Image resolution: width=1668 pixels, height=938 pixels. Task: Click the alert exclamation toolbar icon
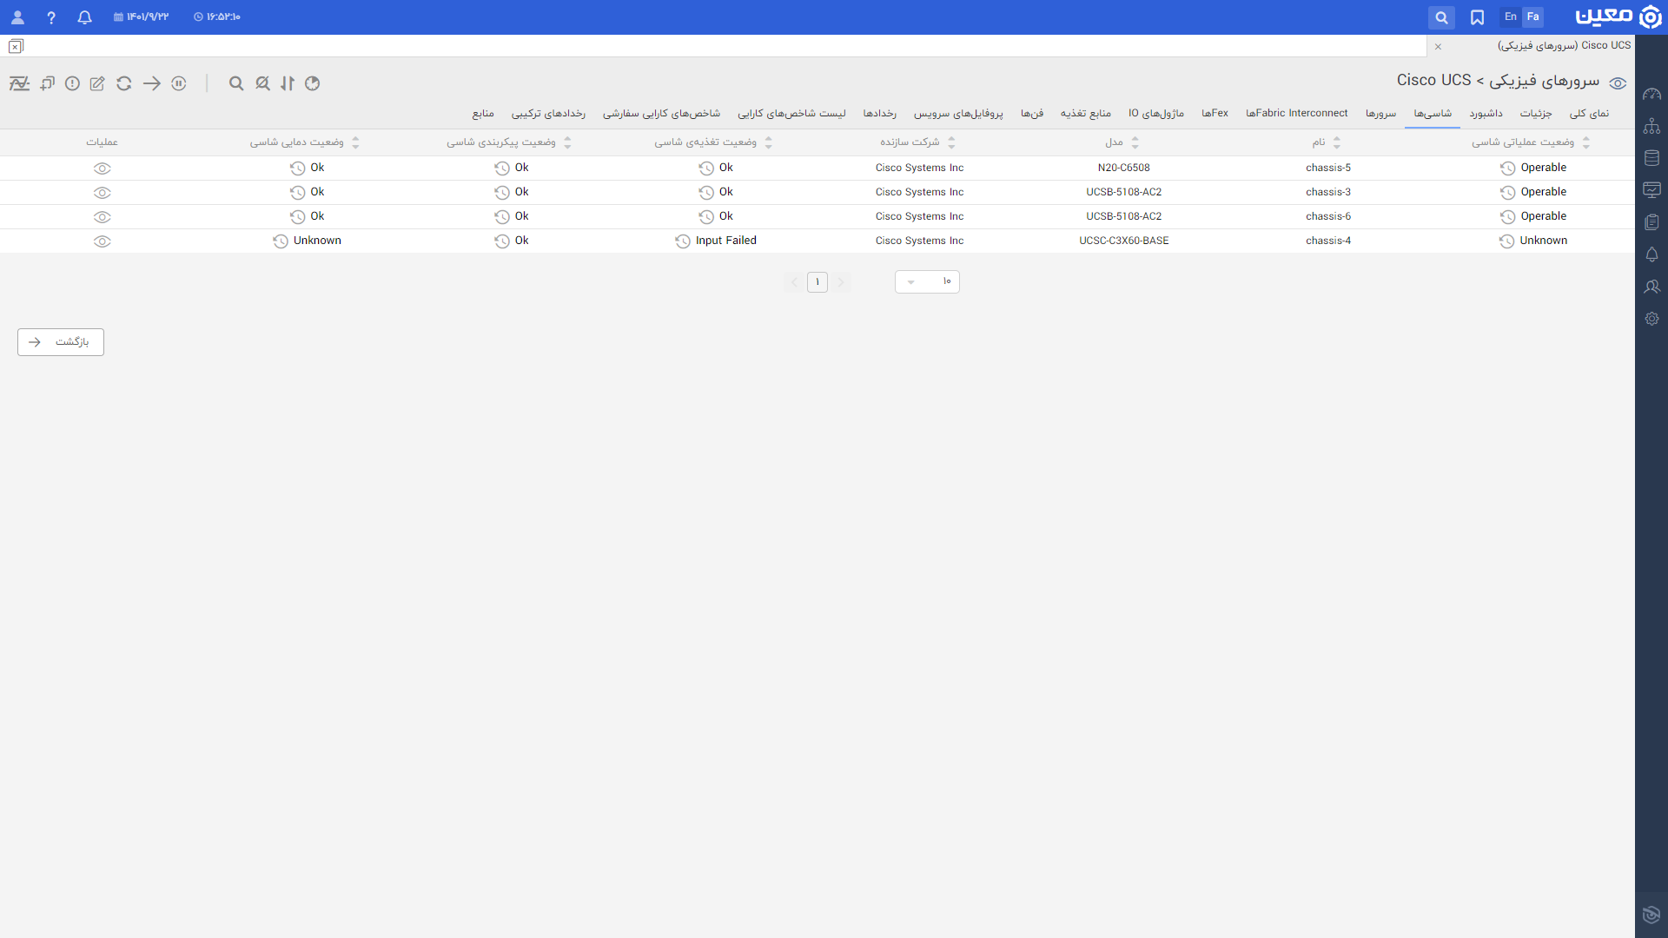pos(72,83)
